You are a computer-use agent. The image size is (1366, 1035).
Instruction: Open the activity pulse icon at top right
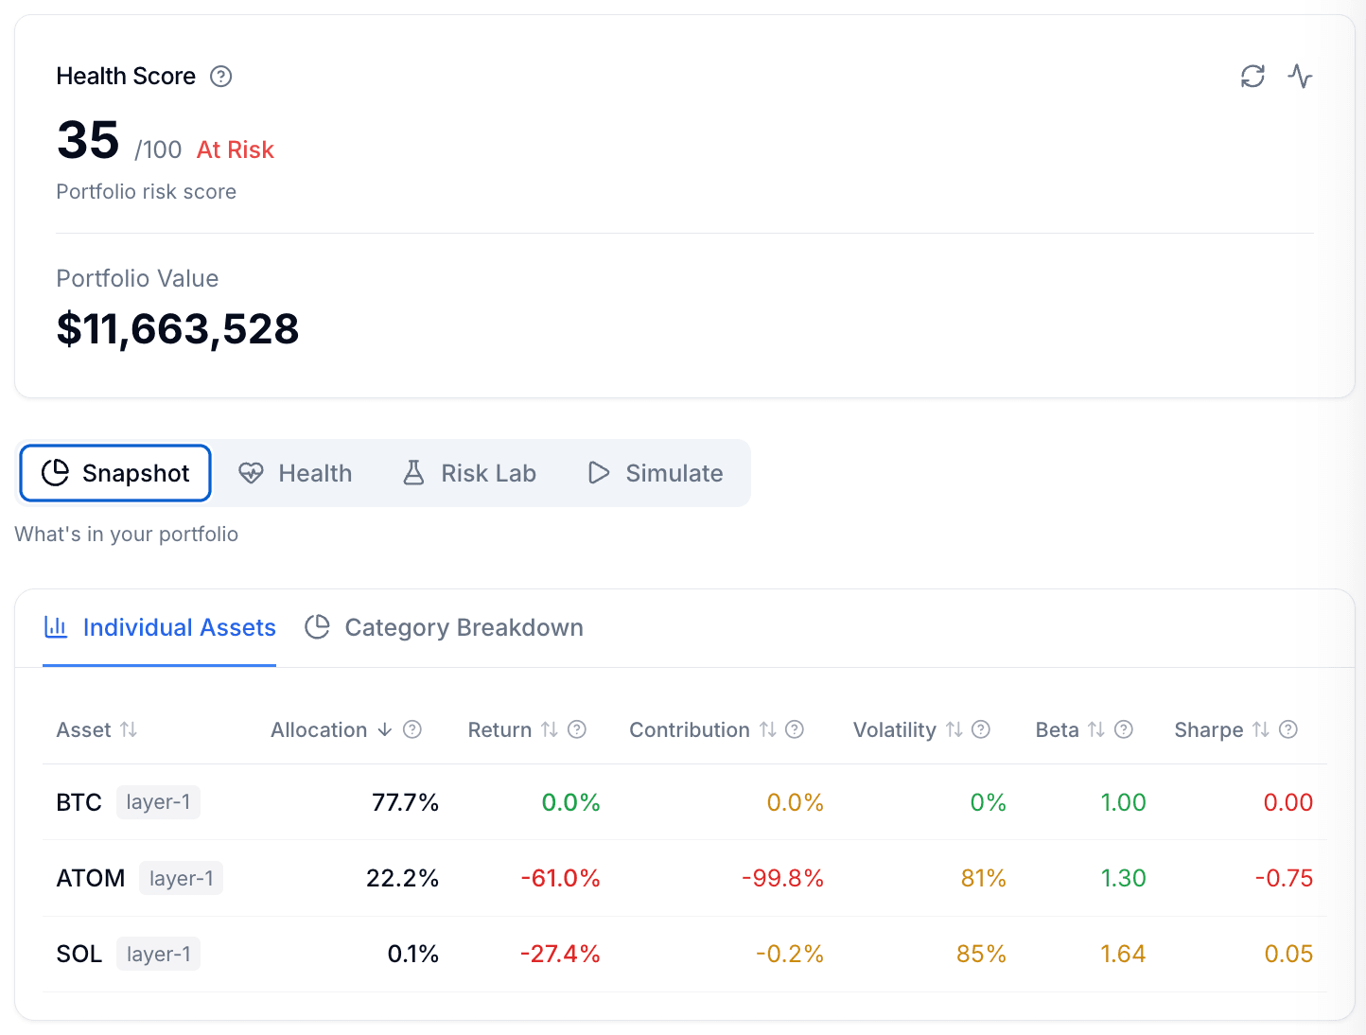click(x=1300, y=77)
